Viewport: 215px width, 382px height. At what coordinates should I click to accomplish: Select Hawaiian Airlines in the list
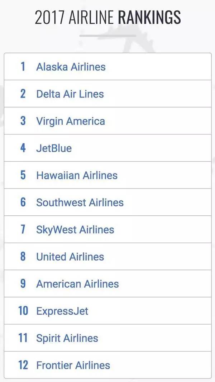point(77,175)
